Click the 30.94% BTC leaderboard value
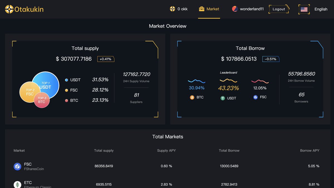334x188 pixels. click(197, 88)
